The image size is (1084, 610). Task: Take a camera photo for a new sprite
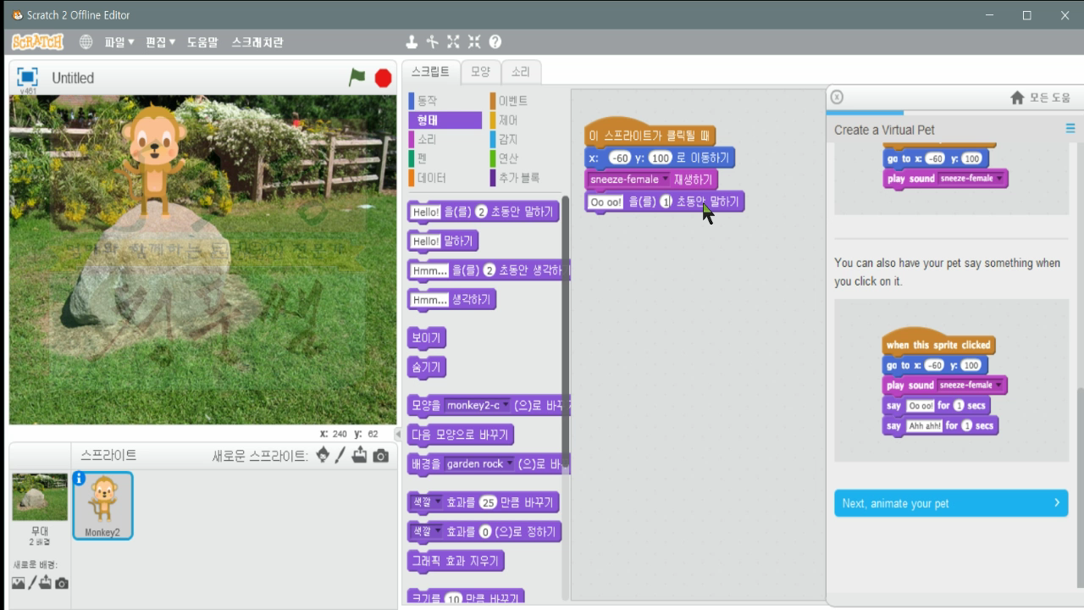coord(383,456)
